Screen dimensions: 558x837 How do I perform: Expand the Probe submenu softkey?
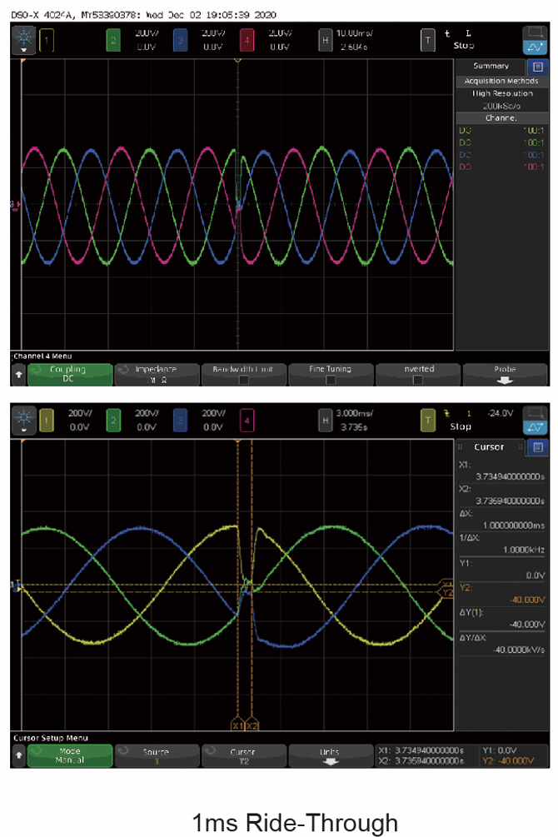[x=505, y=375]
